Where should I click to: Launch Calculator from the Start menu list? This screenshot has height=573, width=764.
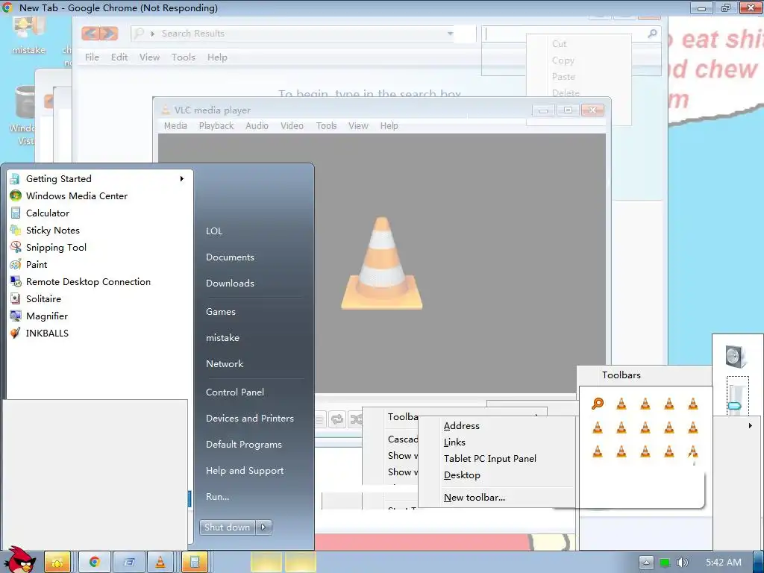click(x=47, y=213)
